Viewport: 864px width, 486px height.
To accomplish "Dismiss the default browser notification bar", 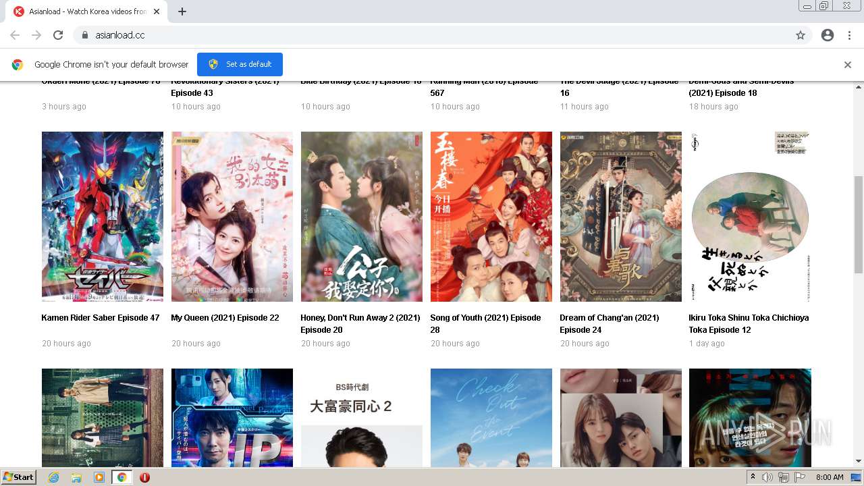I will (848, 65).
